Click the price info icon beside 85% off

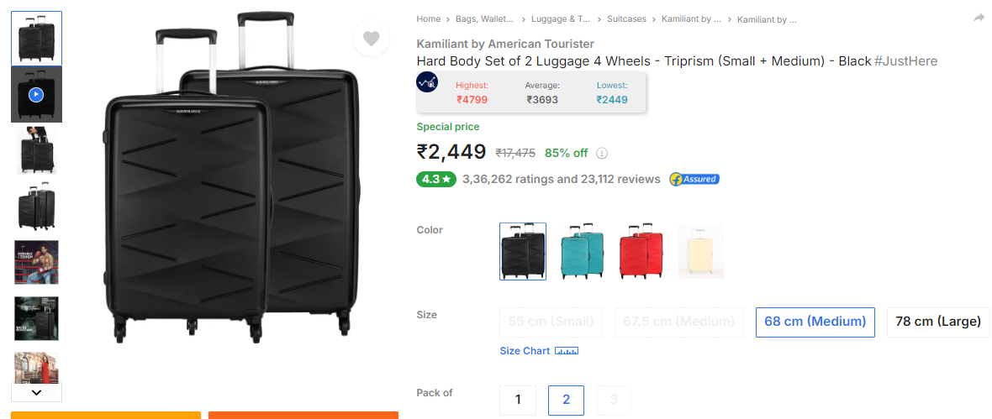click(x=602, y=153)
